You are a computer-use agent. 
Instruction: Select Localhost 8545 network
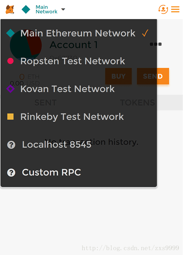tap(79, 145)
